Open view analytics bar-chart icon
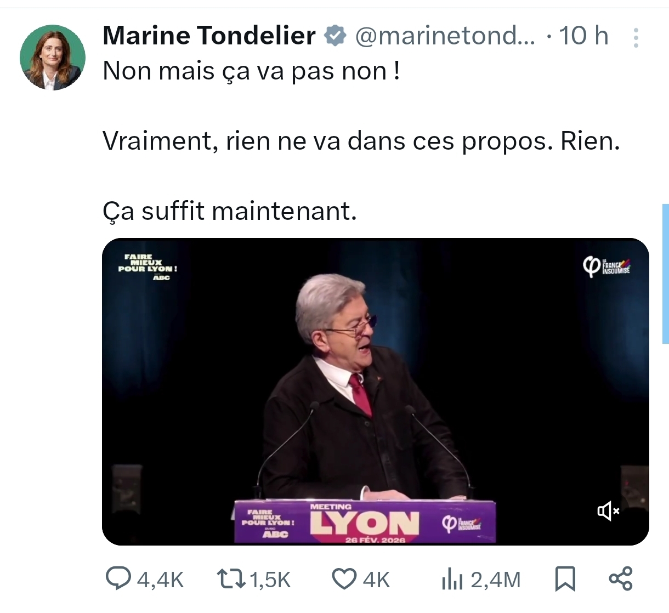Viewport: 669px width, 613px height. (452, 579)
